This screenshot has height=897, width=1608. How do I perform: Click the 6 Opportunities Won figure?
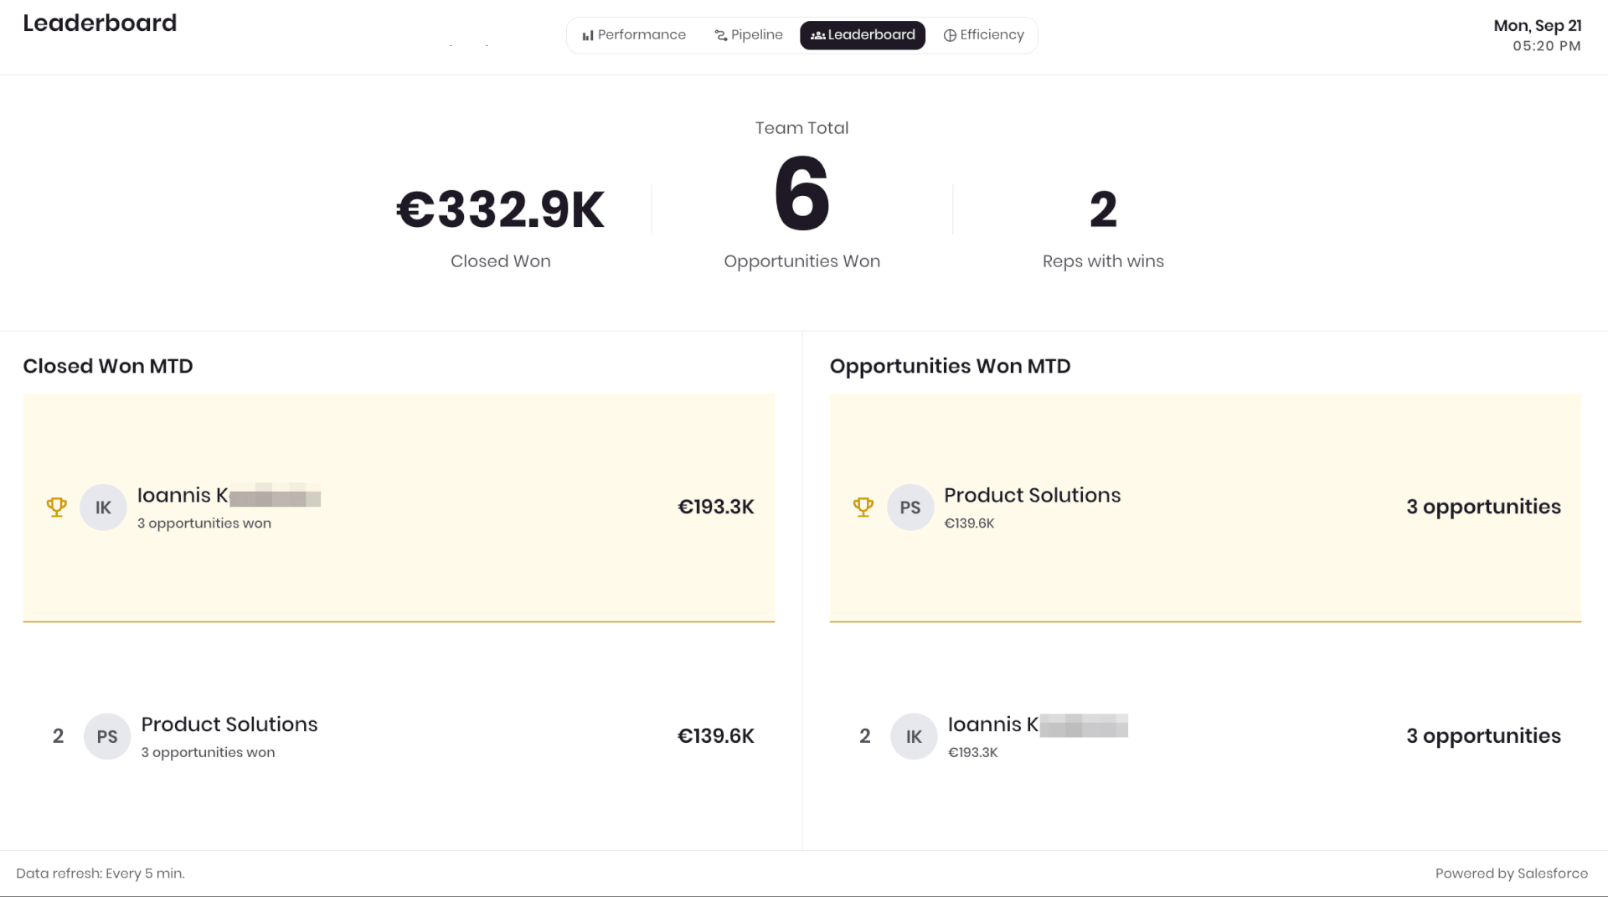802,194
